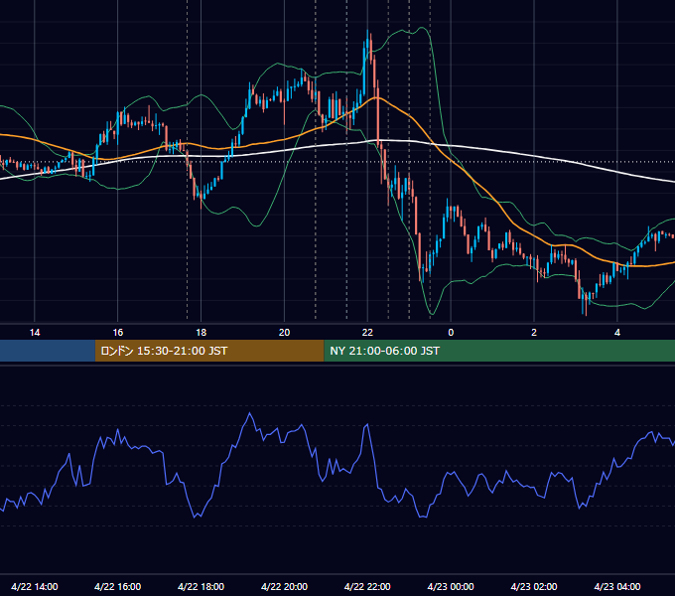Click the 4/23 00:00 time label
675x596 pixels.
(x=451, y=586)
